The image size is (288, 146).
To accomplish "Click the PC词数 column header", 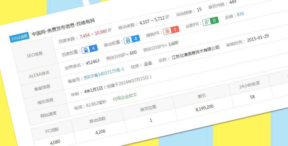I will coord(52,130).
